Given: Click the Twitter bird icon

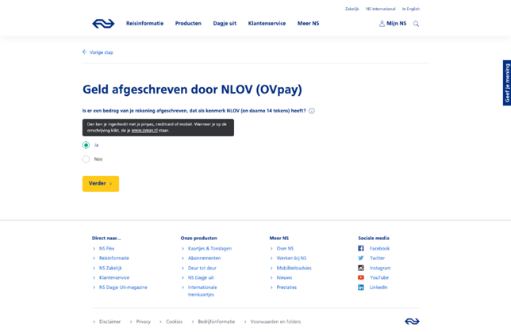Looking at the screenshot, I should click(361, 258).
